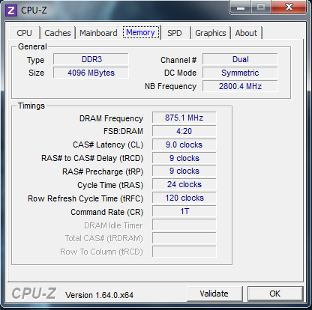Select the Memory tab

pos(141,32)
